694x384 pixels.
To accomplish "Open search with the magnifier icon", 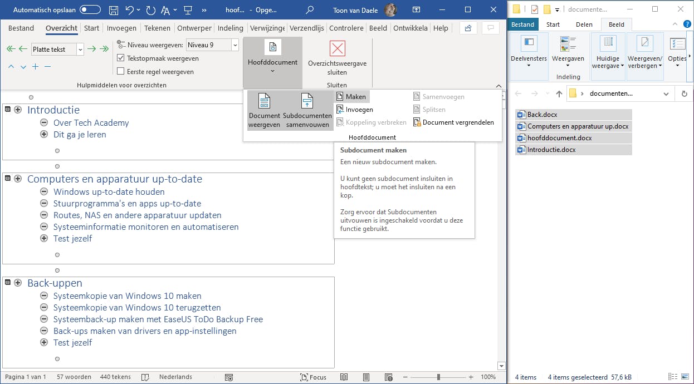I will [310, 10].
